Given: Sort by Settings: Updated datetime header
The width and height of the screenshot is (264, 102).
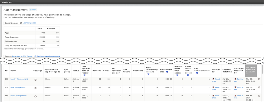Looking at the screenshot, I should [251, 71].
